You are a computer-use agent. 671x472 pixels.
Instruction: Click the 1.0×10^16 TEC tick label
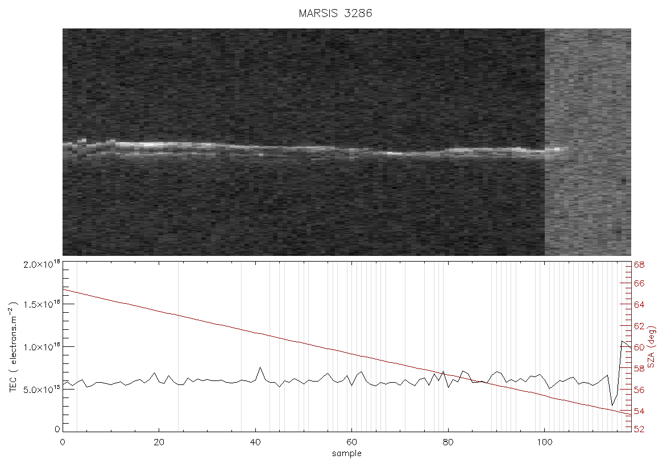pos(42,347)
